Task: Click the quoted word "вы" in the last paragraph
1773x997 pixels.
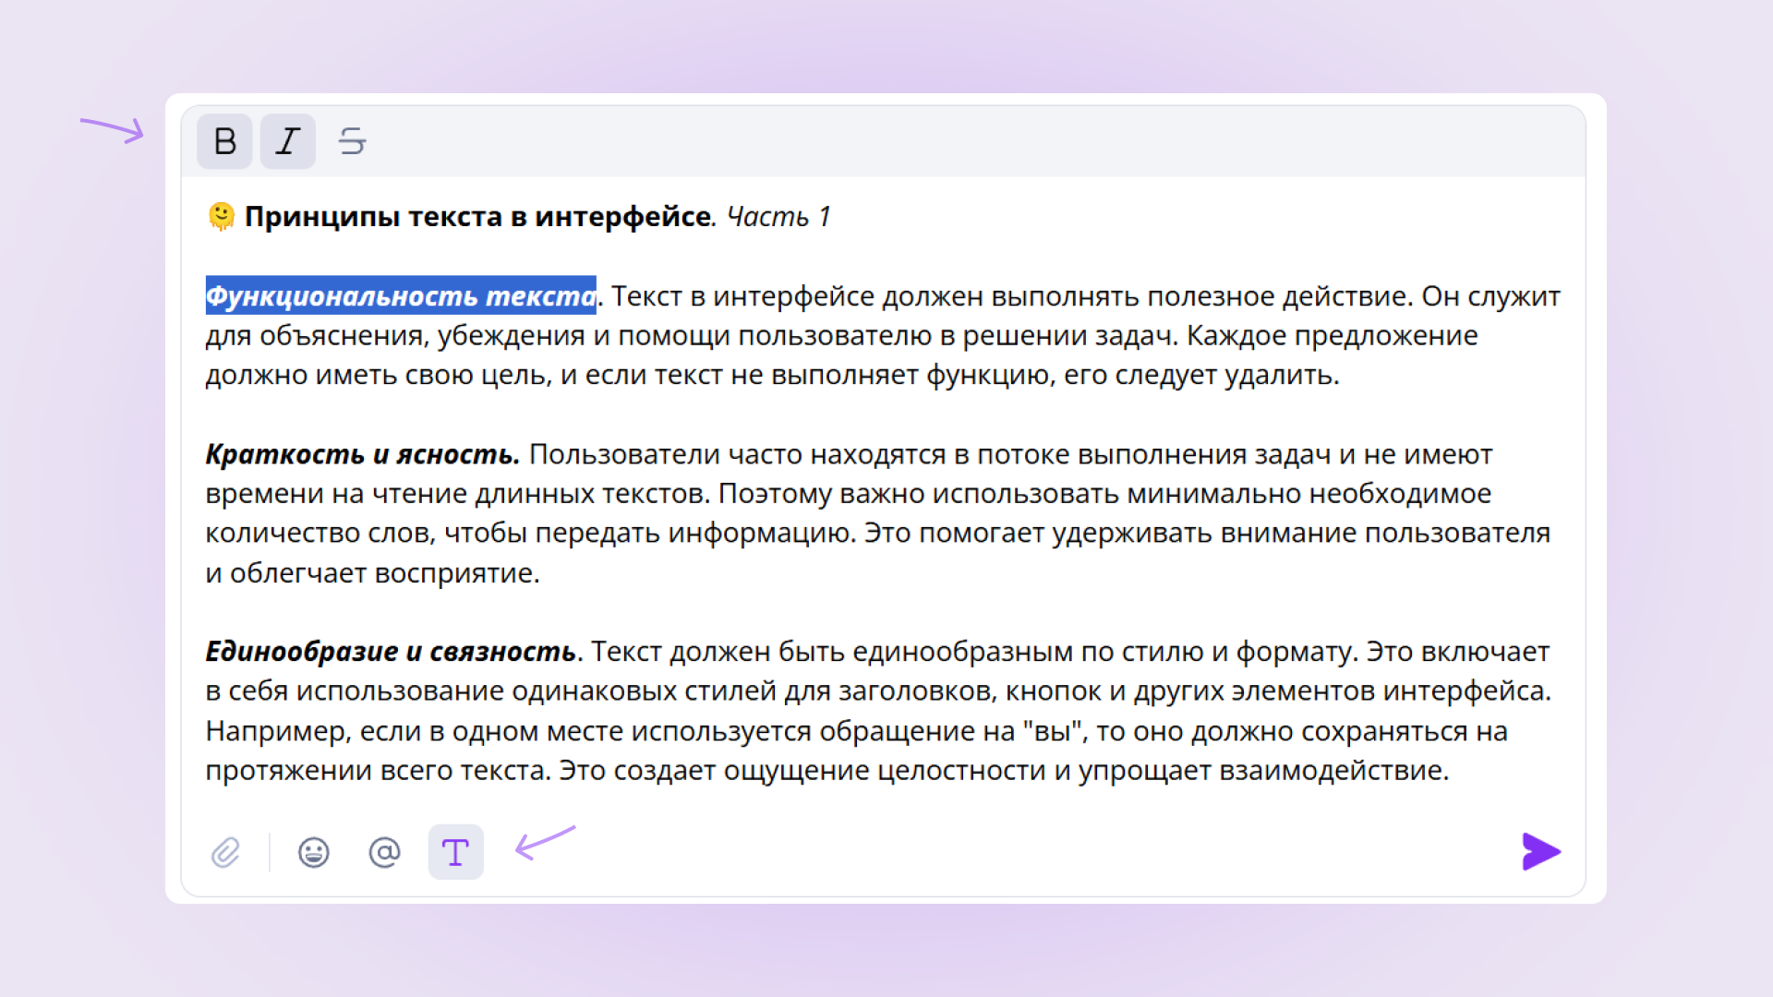Action: tap(1053, 731)
